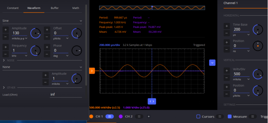Click the Time Base rotary knob
Viewport: 268px width, 123px height.
click(x=258, y=30)
